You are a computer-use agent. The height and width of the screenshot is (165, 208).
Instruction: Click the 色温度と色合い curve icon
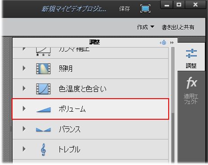43,89
